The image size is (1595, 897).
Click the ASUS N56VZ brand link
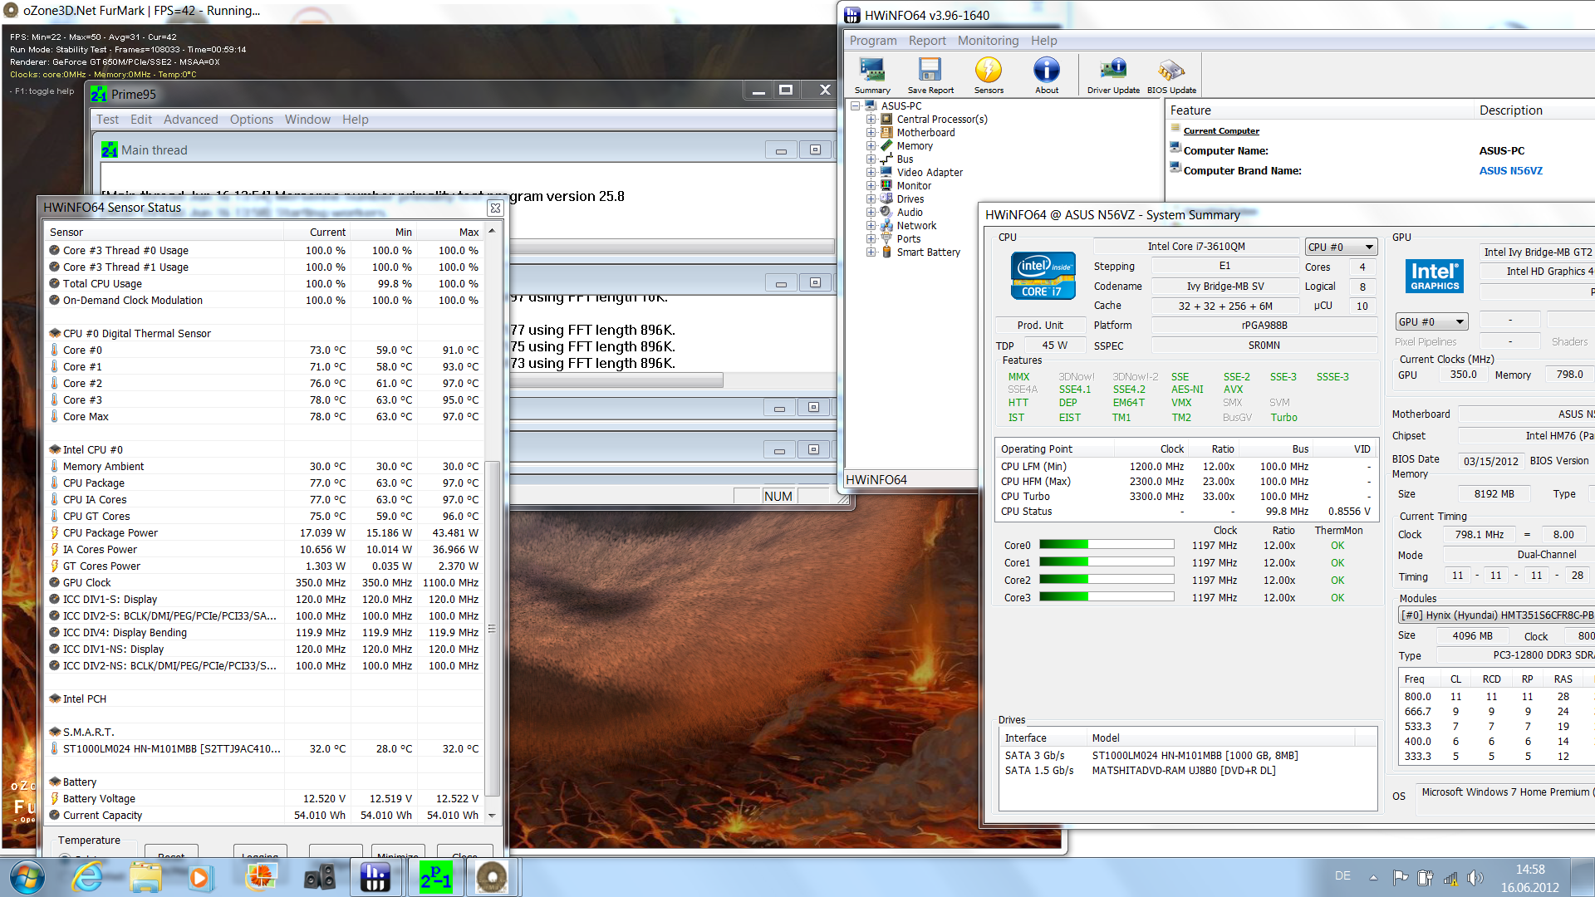[1510, 171]
